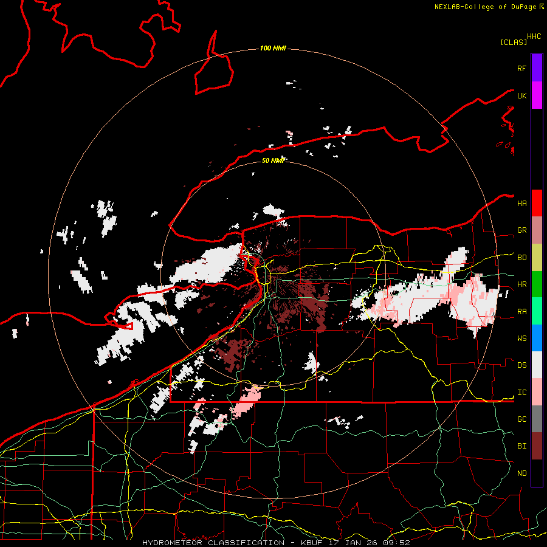Screen dimensions: 547x547
Task: Click the BD legend label
Action: 521,258
